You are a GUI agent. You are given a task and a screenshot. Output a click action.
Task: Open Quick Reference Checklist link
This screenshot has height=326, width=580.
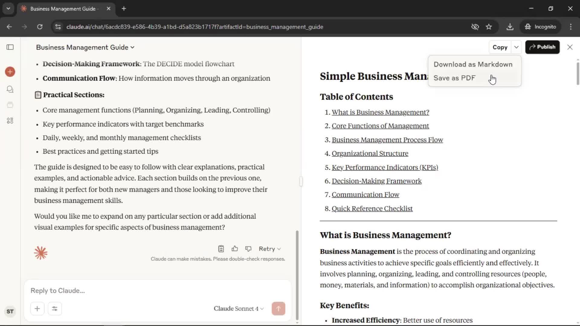click(372, 209)
